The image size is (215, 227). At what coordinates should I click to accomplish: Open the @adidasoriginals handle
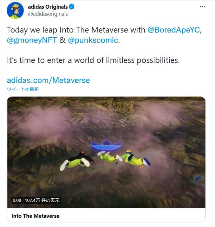(x=48, y=14)
